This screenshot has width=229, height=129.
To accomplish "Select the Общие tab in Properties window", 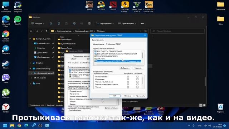I will click(73, 59).
